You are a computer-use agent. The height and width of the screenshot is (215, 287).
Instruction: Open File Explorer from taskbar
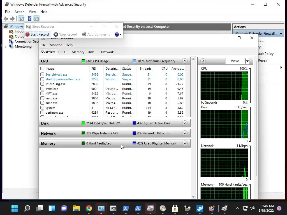pos(76,208)
